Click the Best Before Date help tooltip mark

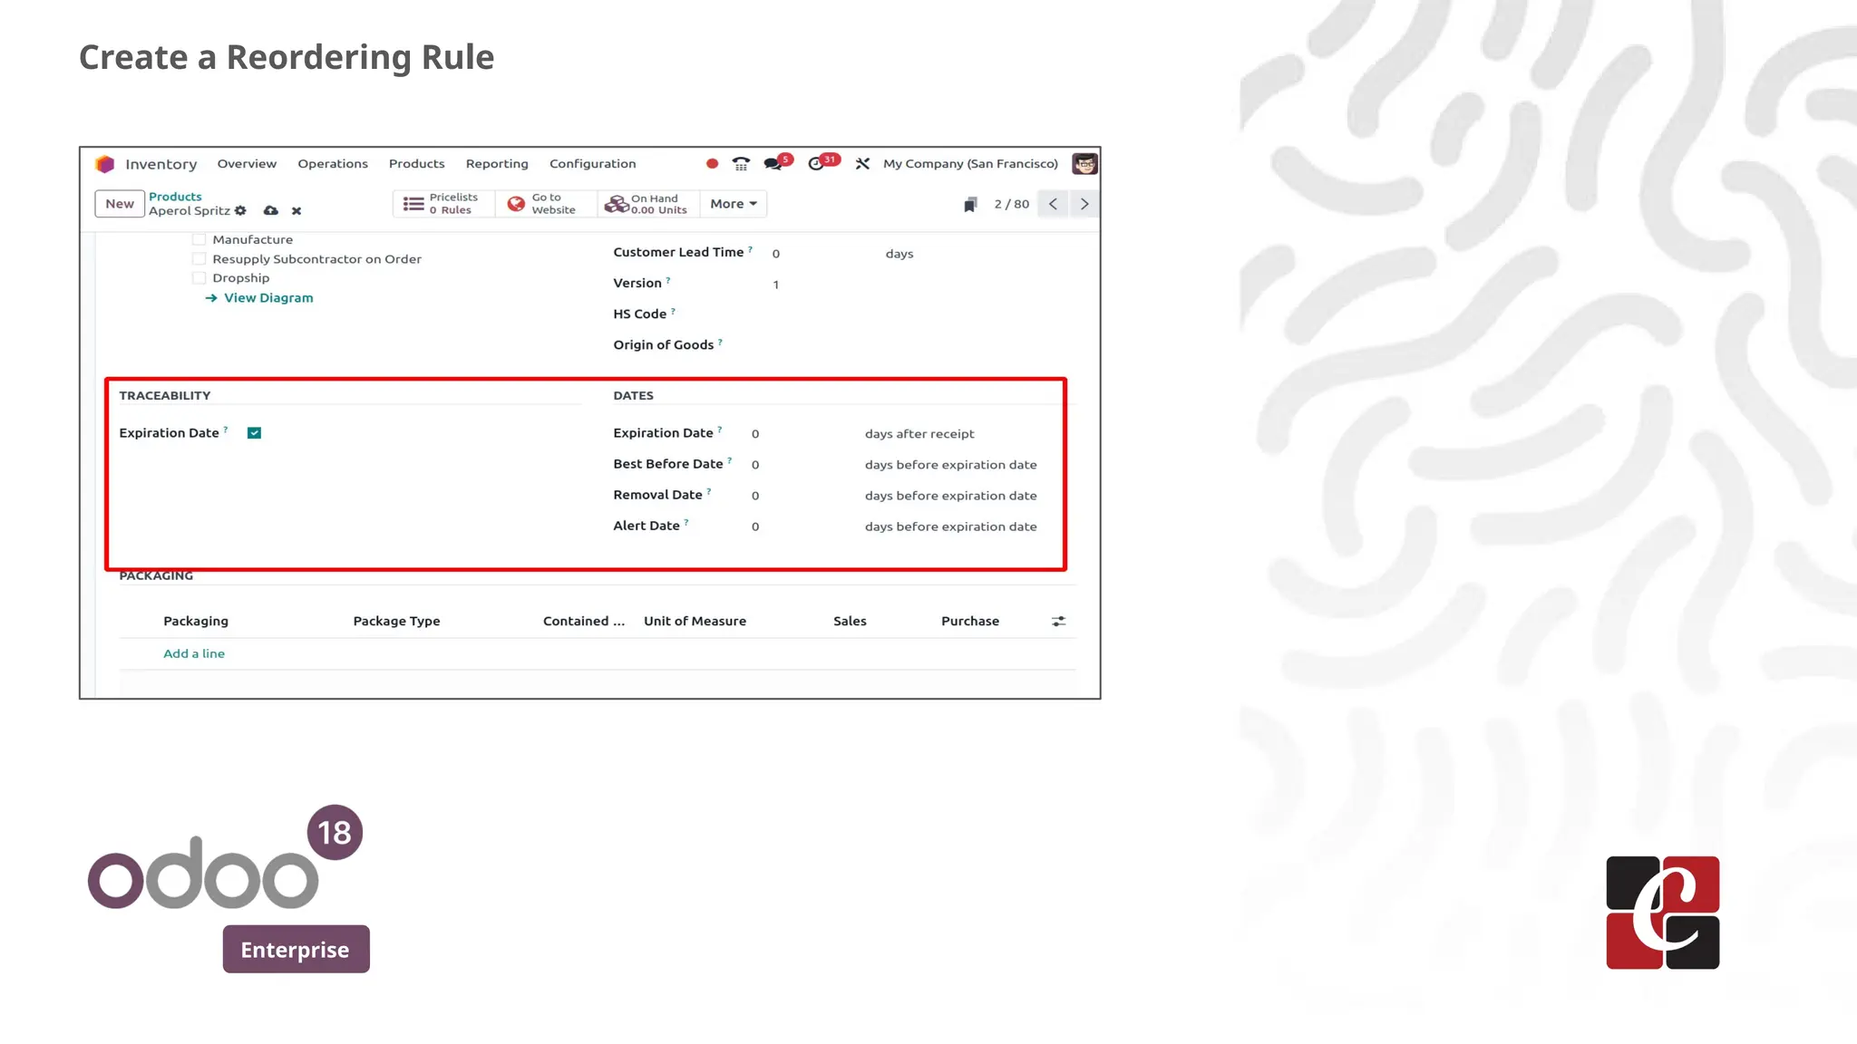point(730,461)
